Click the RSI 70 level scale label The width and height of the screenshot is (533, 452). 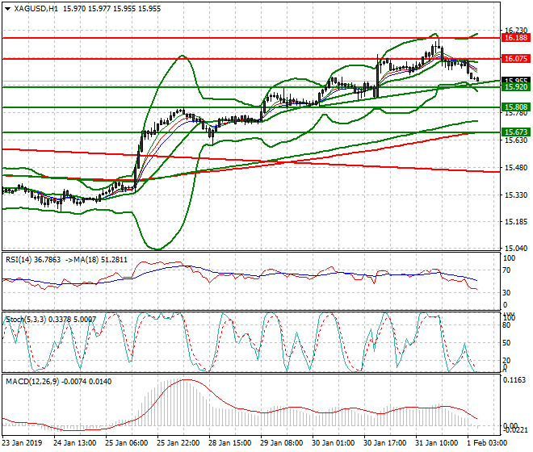point(506,270)
